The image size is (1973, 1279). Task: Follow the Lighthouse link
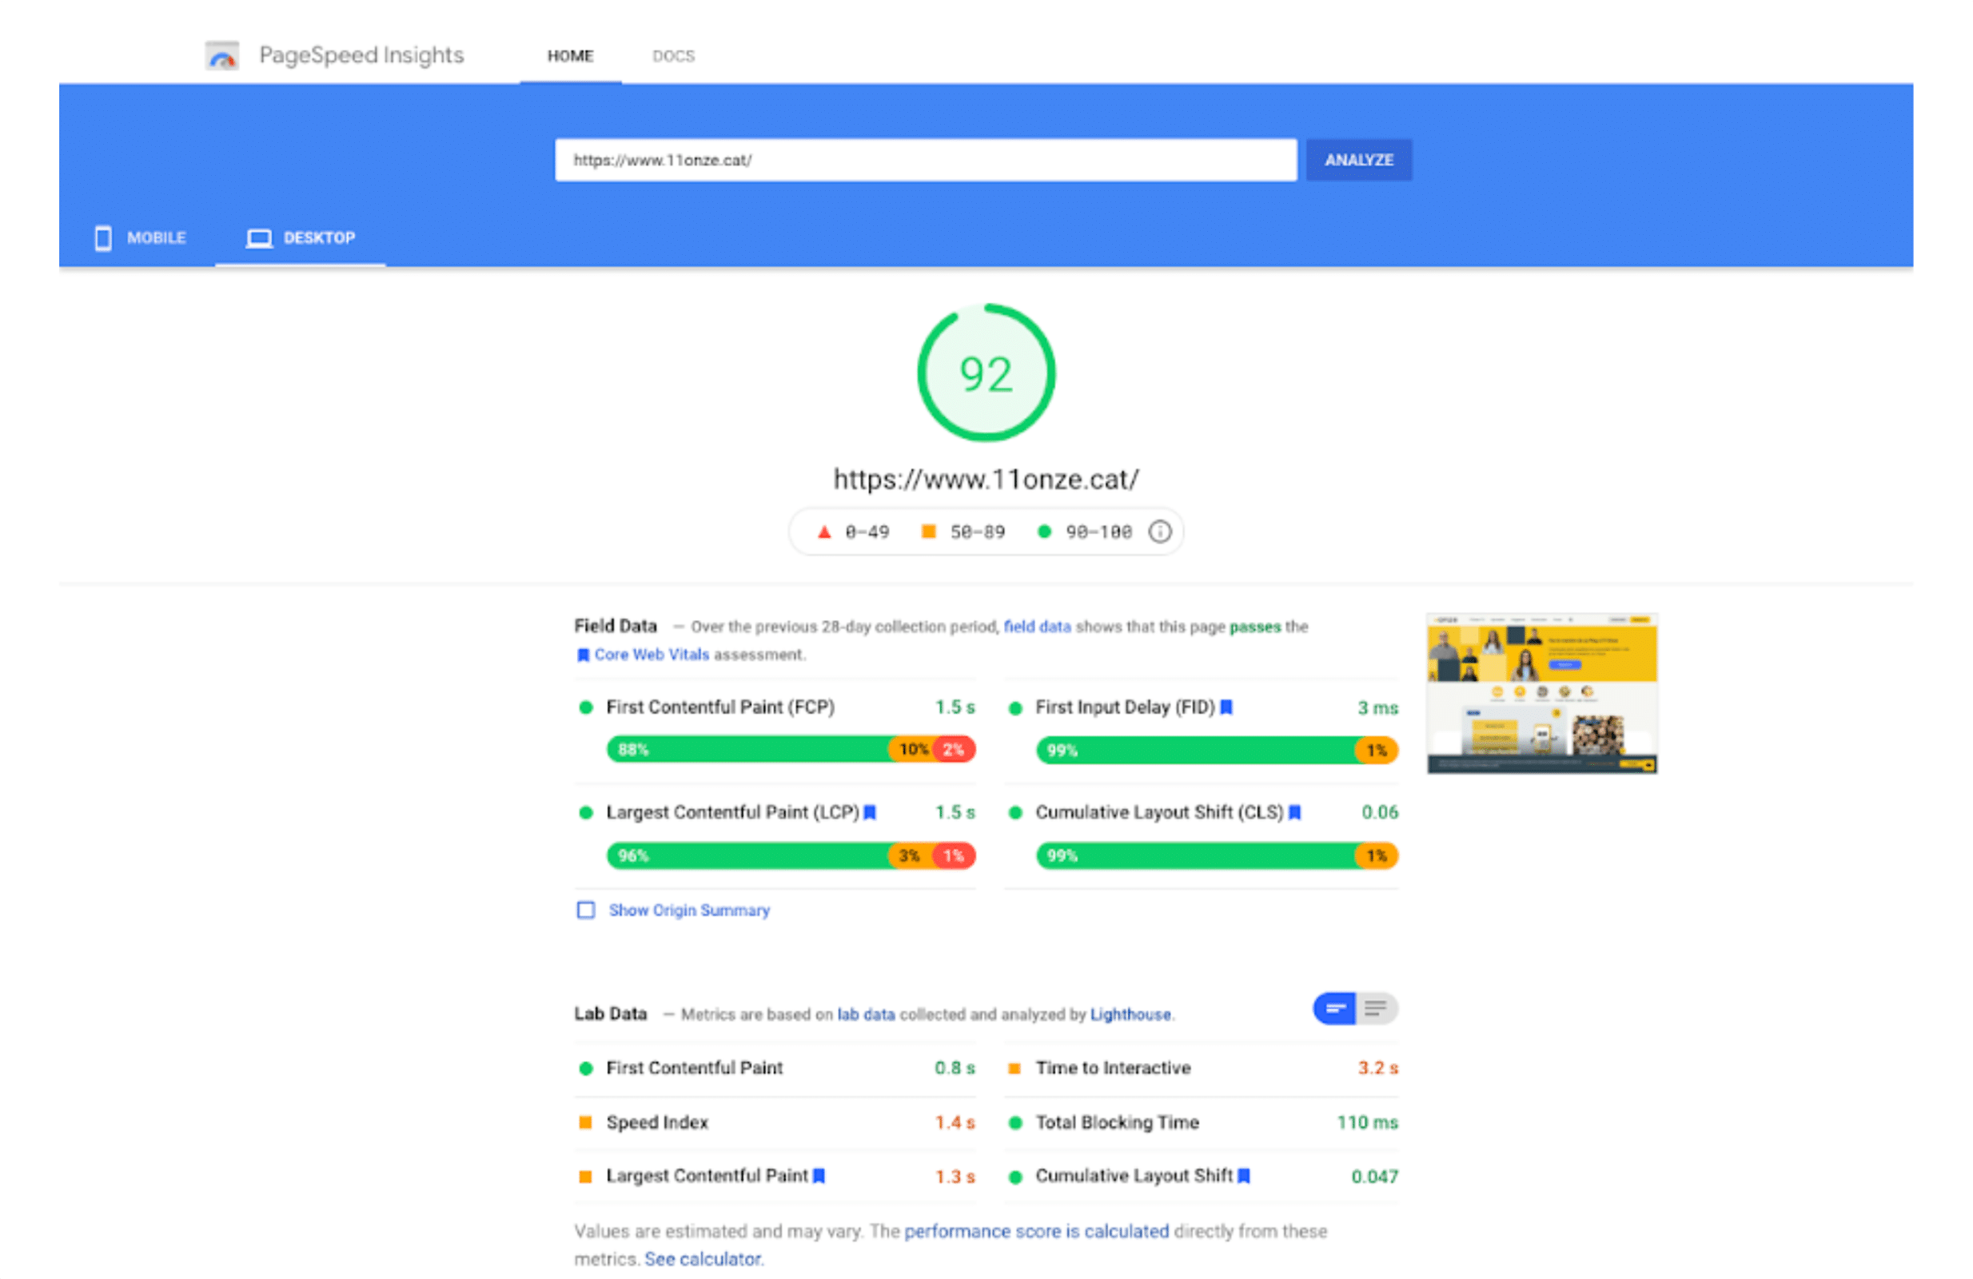1130,1014
